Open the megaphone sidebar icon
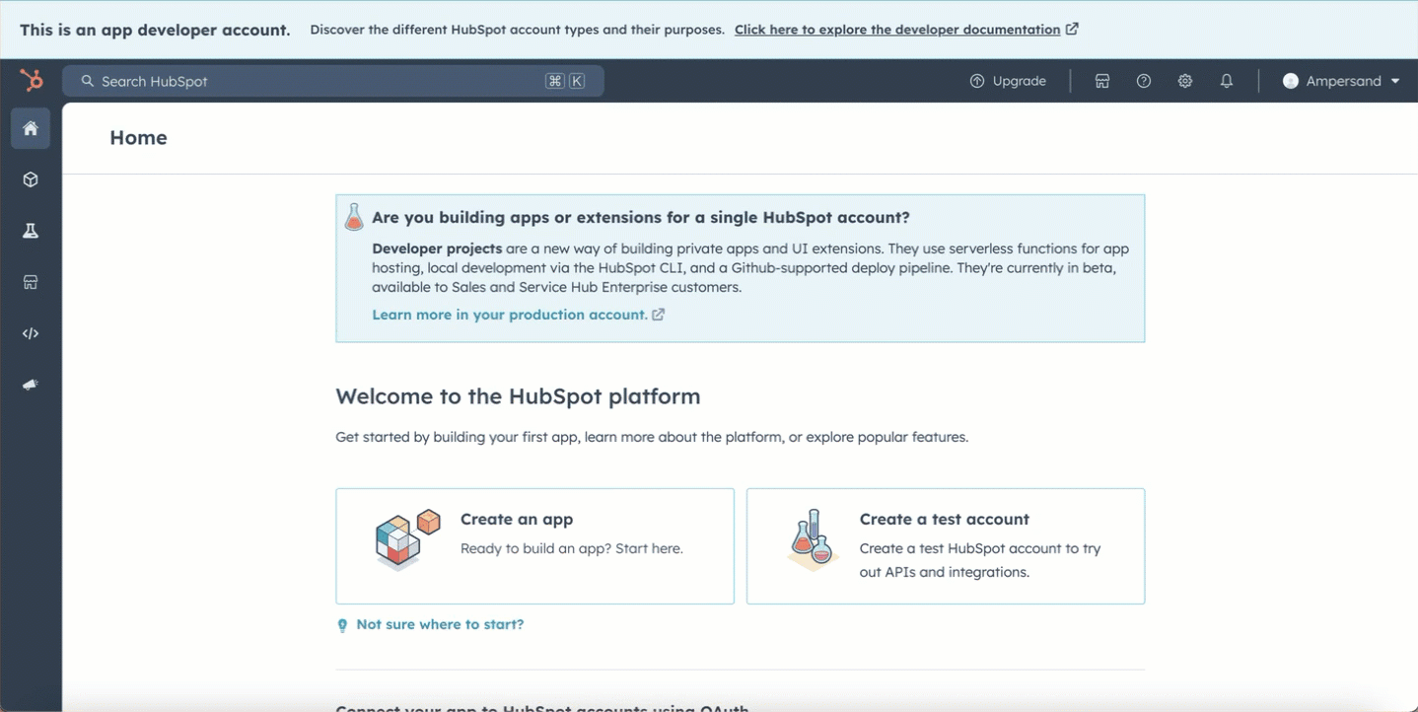 [x=31, y=385]
